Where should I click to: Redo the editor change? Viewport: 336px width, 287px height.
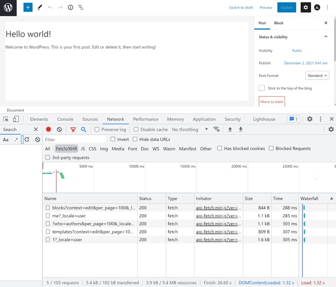[x=60, y=8]
